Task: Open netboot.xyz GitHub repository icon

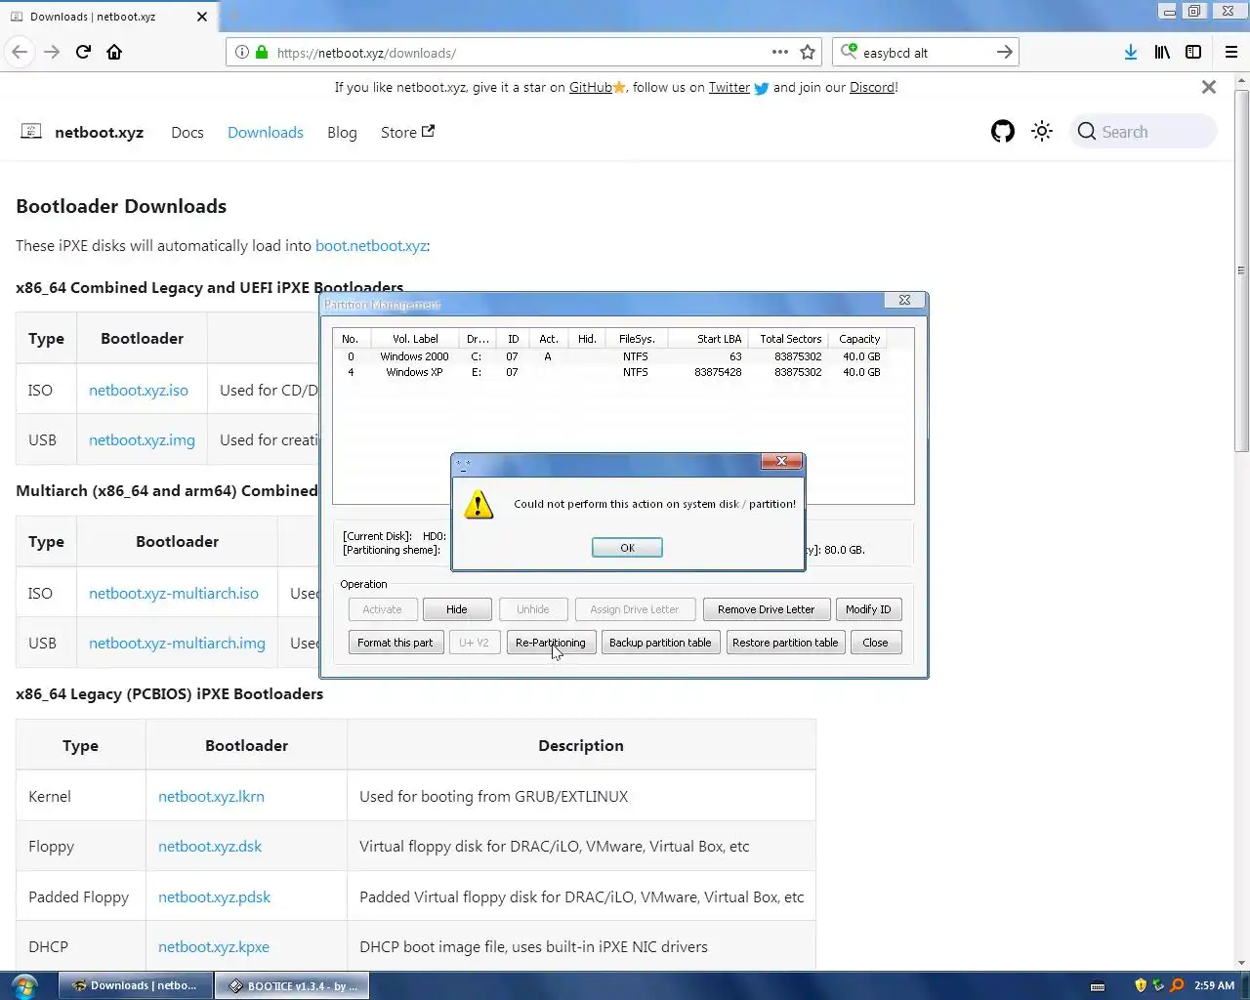Action: [x=1003, y=132]
